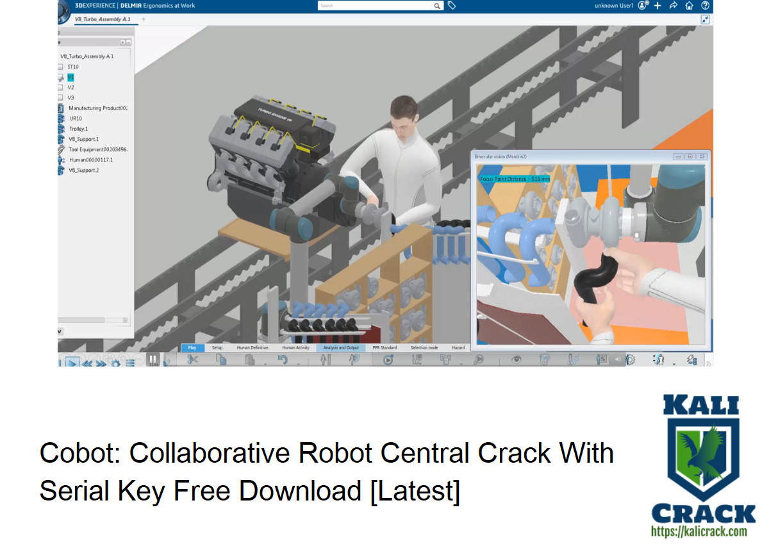The width and height of the screenshot is (769, 546).
Task: Click the search input field
Action: 375,6
